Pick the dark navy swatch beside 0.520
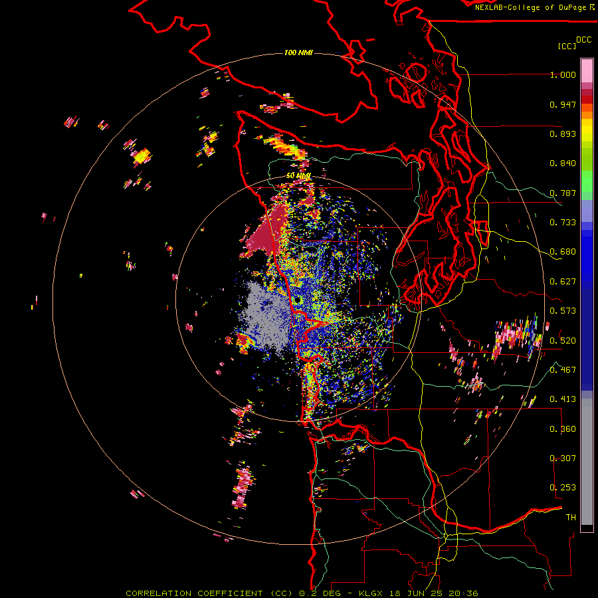 tap(587, 341)
